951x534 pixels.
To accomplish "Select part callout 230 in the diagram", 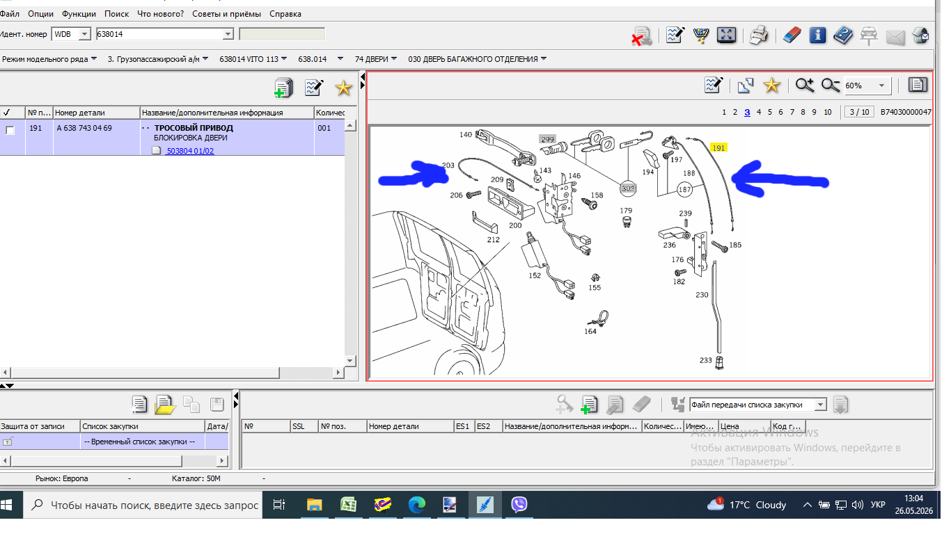I will [702, 295].
